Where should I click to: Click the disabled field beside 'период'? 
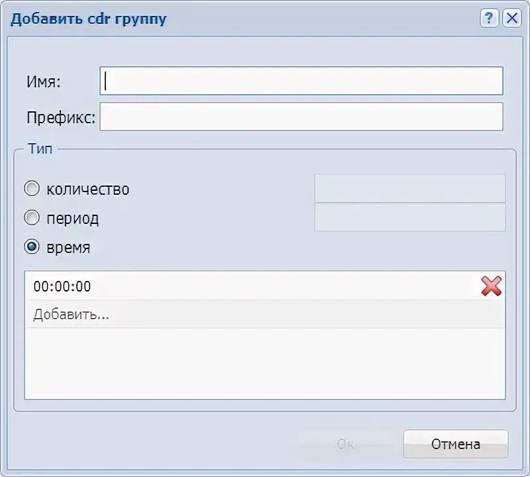pyautogui.click(x=409, y=217)
